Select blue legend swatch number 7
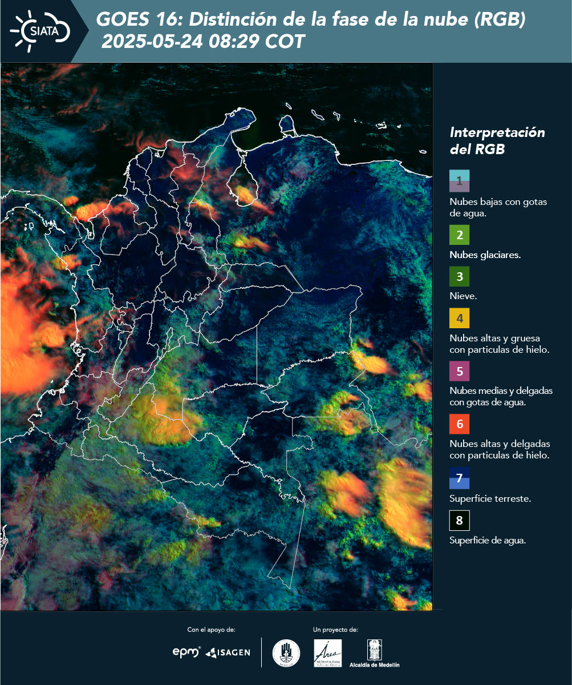Image resolution: width=572 pixels, height=685 pixels. (459, 478)
